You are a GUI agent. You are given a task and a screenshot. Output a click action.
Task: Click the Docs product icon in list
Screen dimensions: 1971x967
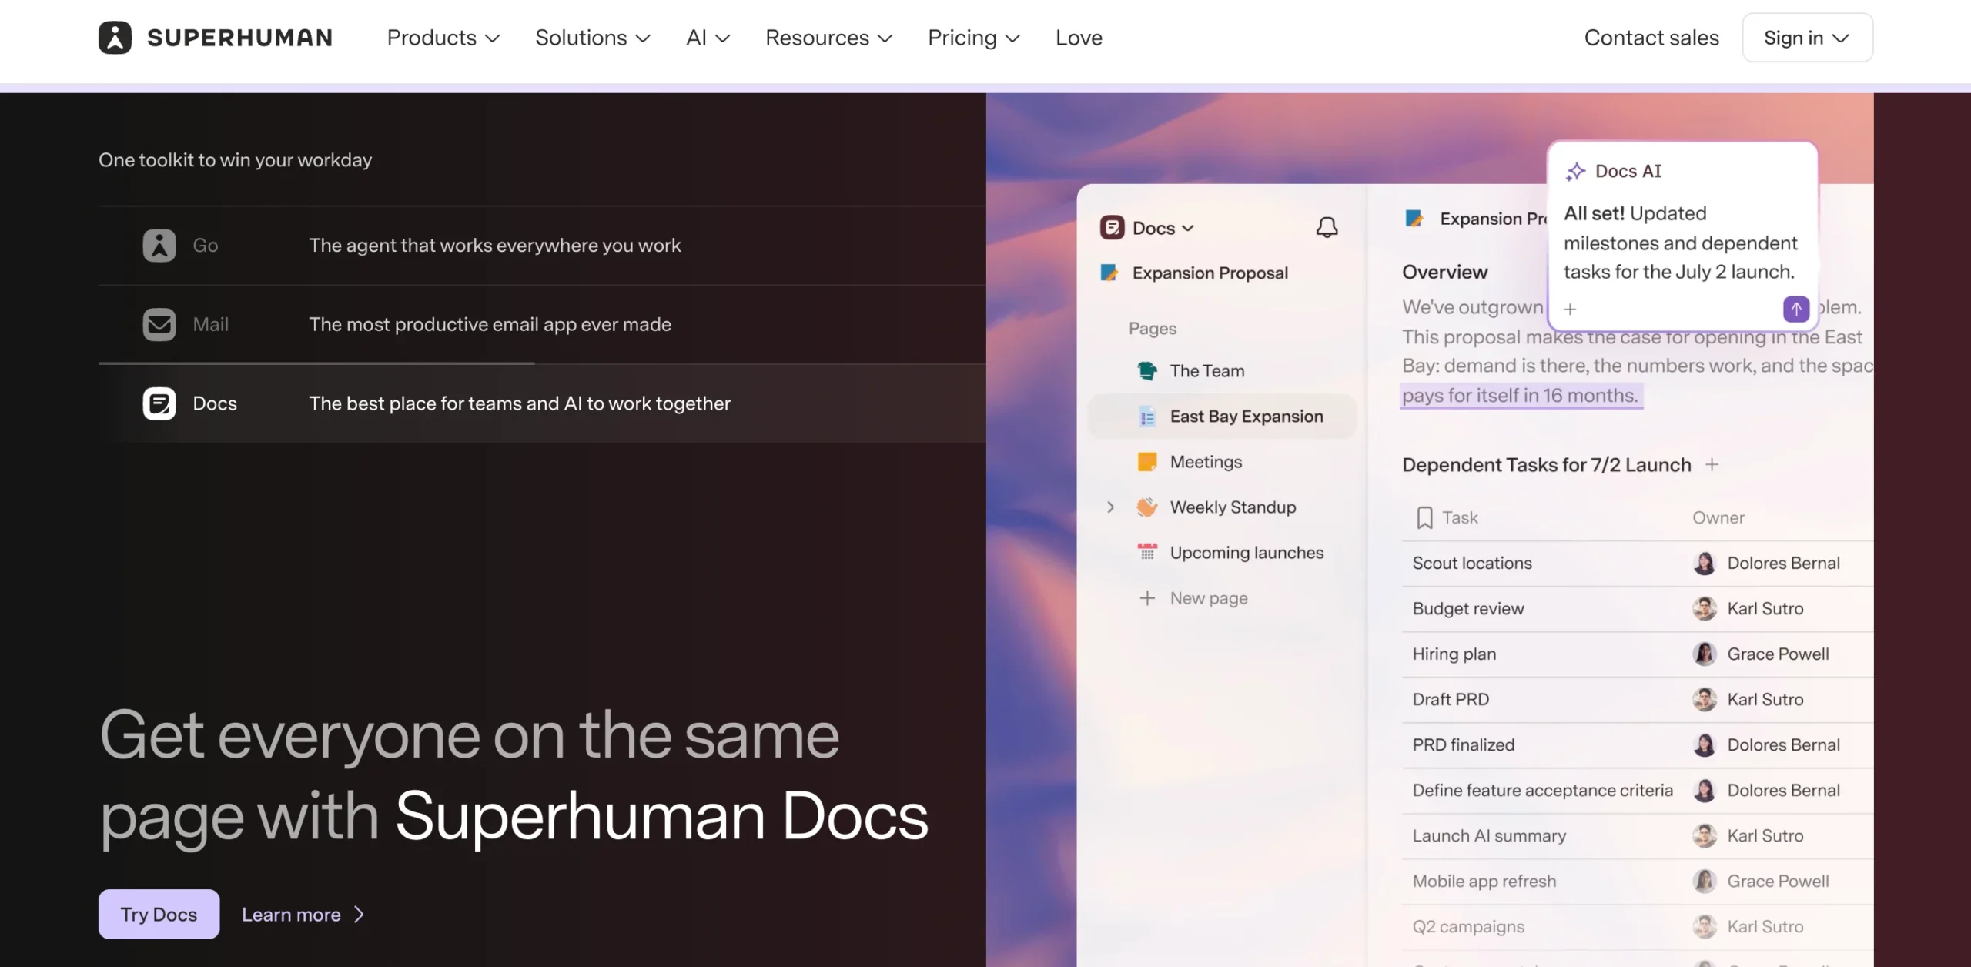tap(159, 403)
